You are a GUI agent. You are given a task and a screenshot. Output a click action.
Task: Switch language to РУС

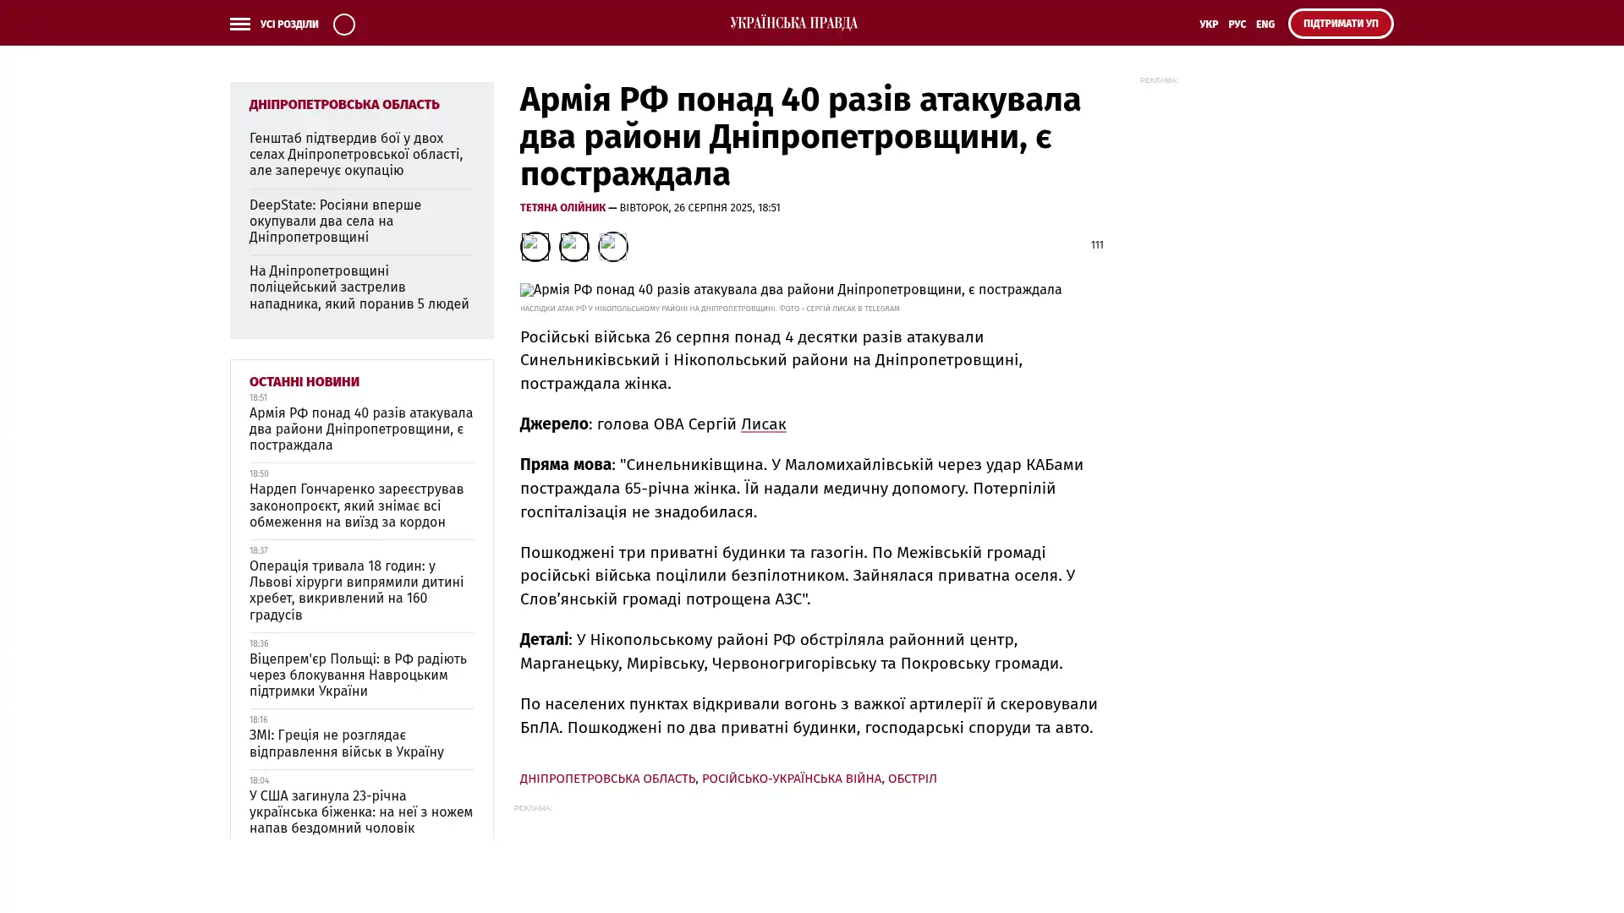point(1237,25)
